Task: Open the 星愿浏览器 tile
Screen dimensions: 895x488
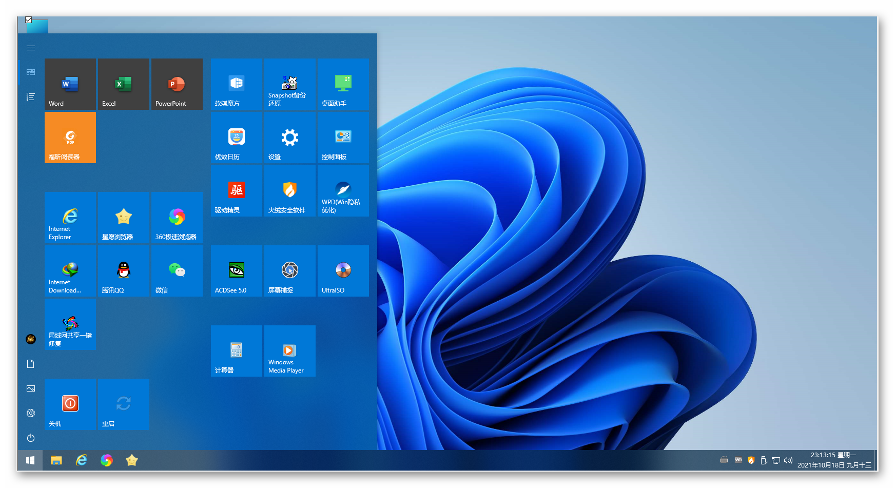Action: 124,218
